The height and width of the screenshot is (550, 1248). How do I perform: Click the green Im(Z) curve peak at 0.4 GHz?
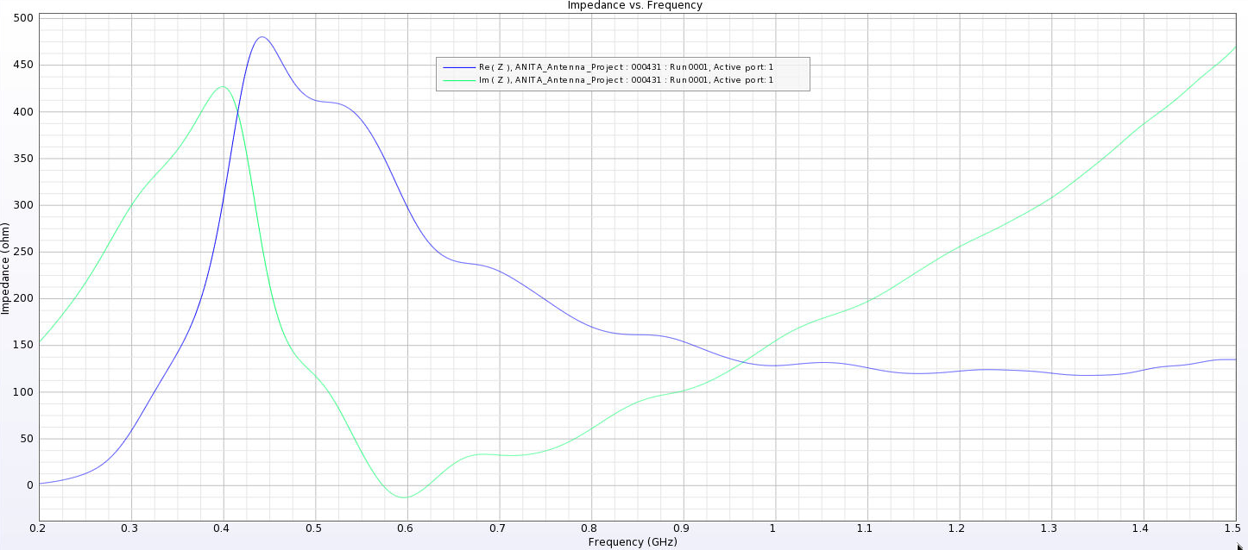click(223, 86)
